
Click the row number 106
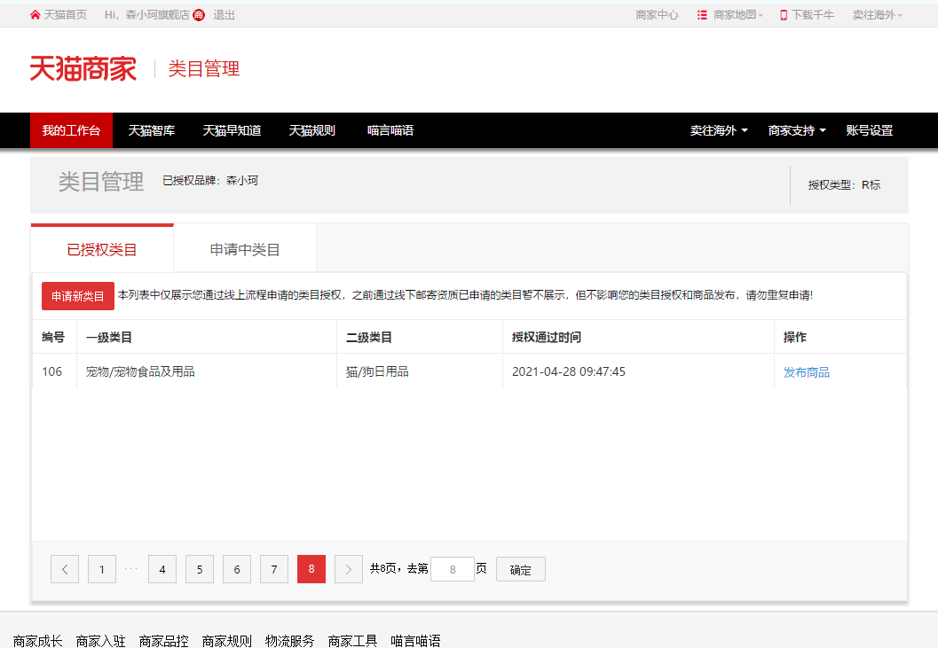click(52, 371)
